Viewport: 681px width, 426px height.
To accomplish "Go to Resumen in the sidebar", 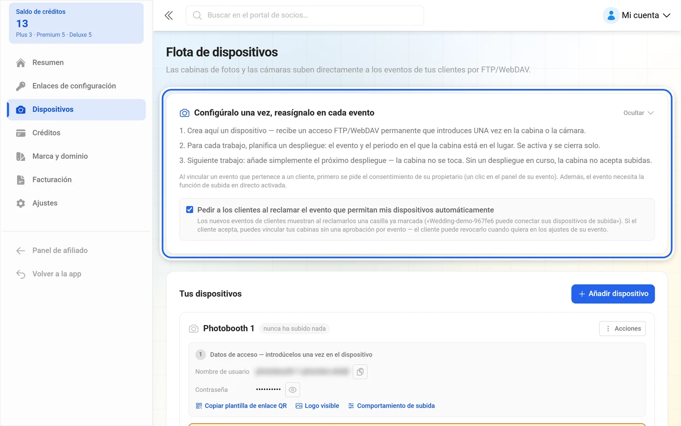I will (77, 62).
